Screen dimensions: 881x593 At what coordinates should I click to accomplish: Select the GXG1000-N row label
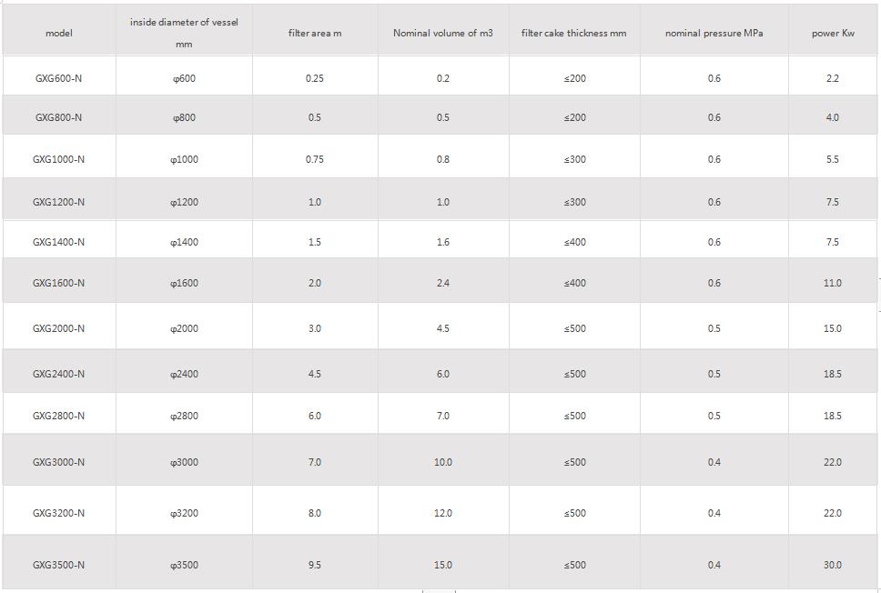point(58,159)
